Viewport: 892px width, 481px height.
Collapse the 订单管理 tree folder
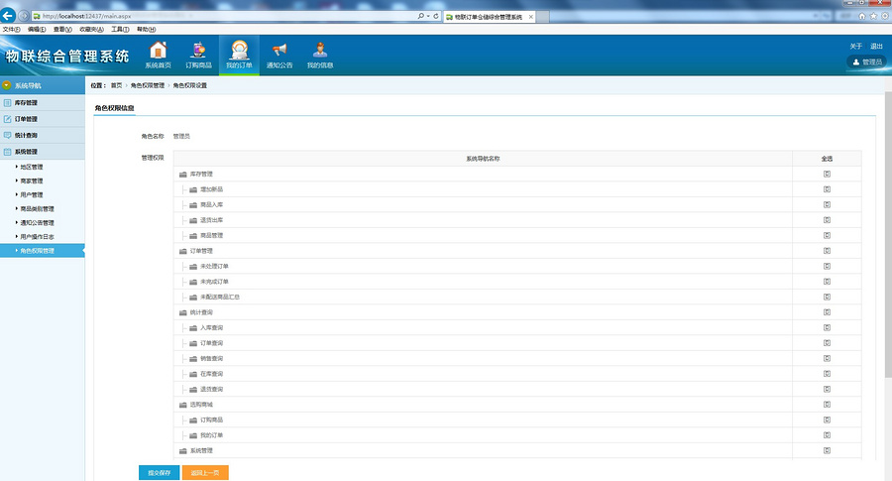(x=183, y=251)
